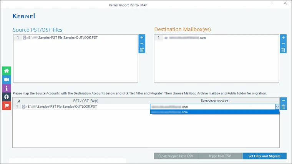Open the Home sidebar icon
This screenshot has height=164, width=292.
[7, 71]
